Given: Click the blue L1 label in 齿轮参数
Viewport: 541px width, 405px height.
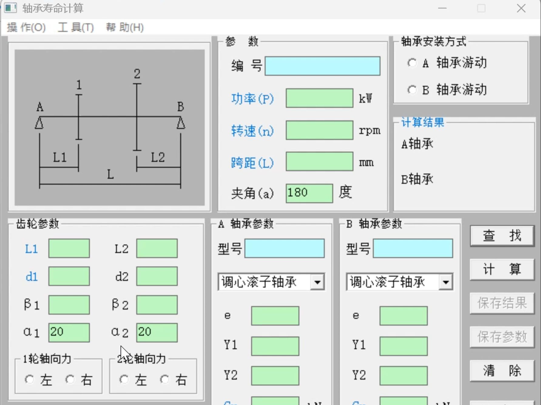Looking at the screenshot, I should click(32, 249).
